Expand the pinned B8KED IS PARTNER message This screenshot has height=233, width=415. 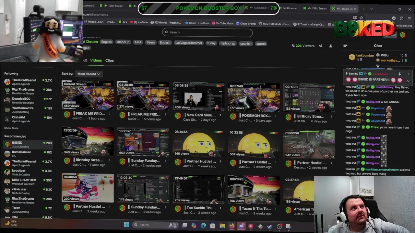point(408,81)
